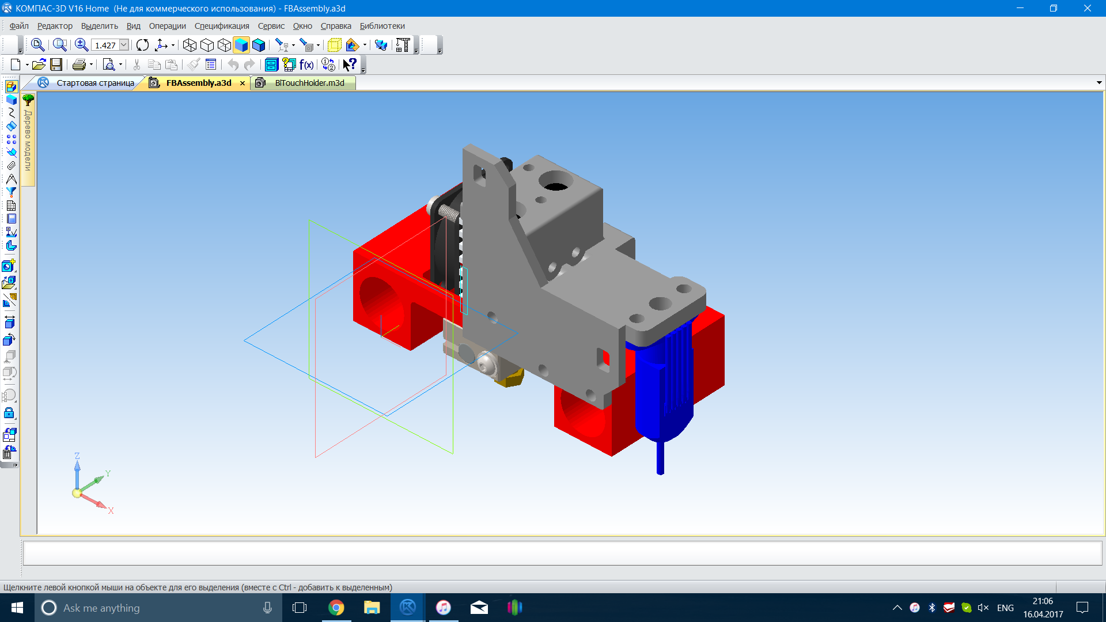This screenshot has height=622, width=1106.
Task: Click the print preview icon
Action: [108, 65]
